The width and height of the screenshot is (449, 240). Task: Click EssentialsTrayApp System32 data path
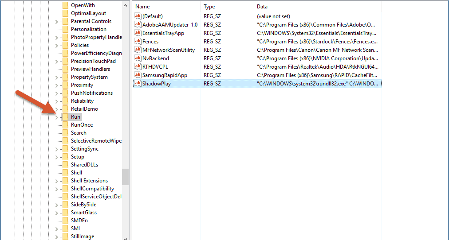[317, 33]
